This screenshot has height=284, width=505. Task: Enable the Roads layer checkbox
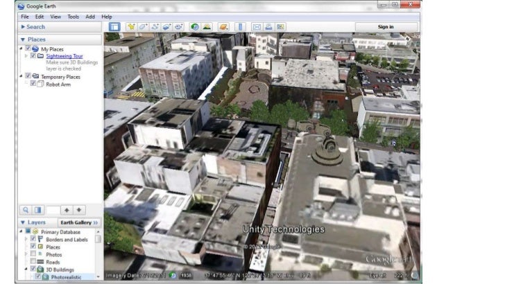point(33,261)
